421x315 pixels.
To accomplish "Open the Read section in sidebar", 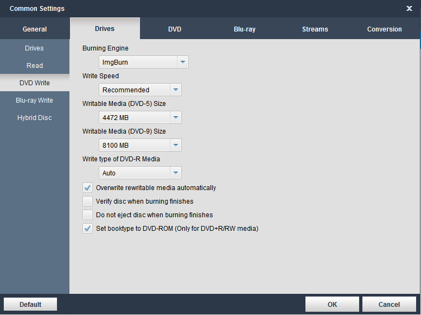I will pos(34,66).
